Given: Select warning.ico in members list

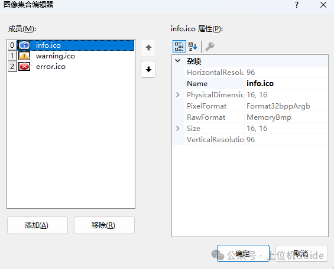Looking at the screenshot, I should pyautogui.click(x=76, y=56).
